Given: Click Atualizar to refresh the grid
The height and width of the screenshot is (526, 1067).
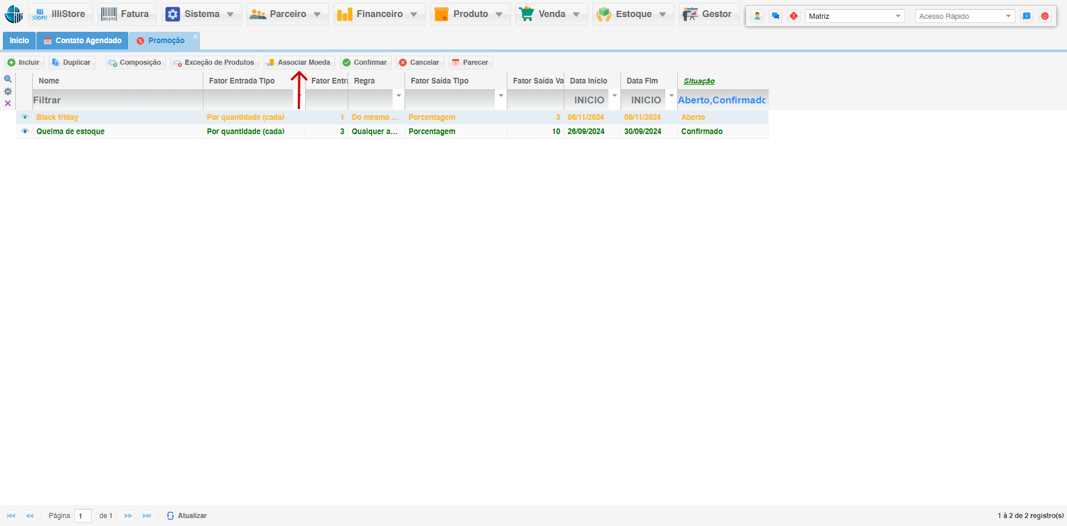Looking at the screenshot, I should pyautogui.click(x=187, y=516).
